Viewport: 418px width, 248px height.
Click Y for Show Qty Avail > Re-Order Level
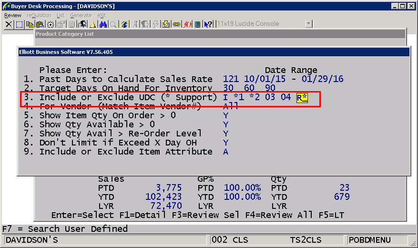coord(225,134)
